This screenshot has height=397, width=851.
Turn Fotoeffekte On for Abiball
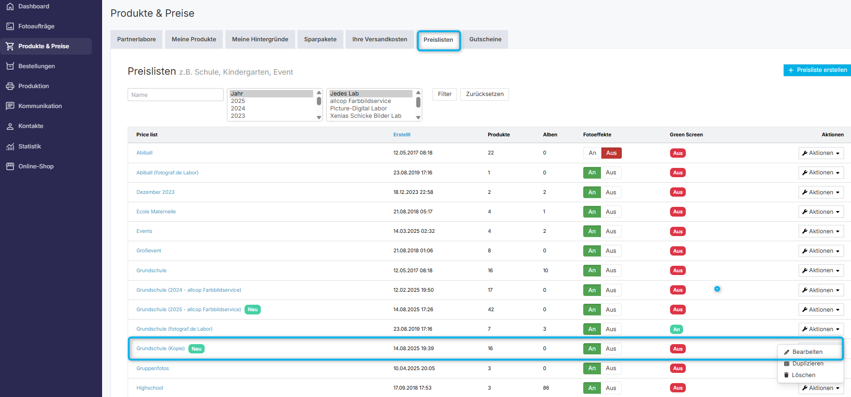click(x=592, y=153)
